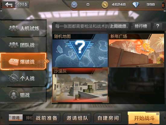Expand the 爆破战 chevron arrow
Image resolution: width=166 pixels, height=125 pixels.
[x=47, y=61]
